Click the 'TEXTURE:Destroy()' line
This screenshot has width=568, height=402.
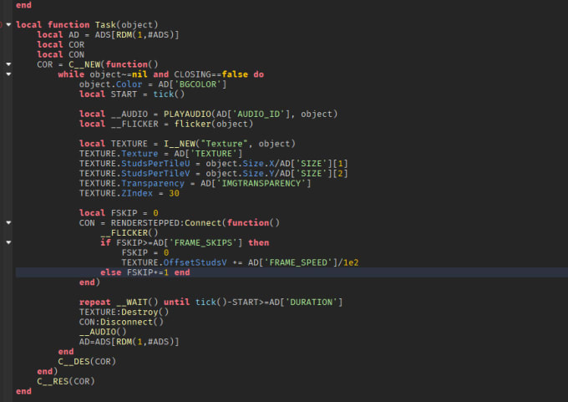(124, 312)
